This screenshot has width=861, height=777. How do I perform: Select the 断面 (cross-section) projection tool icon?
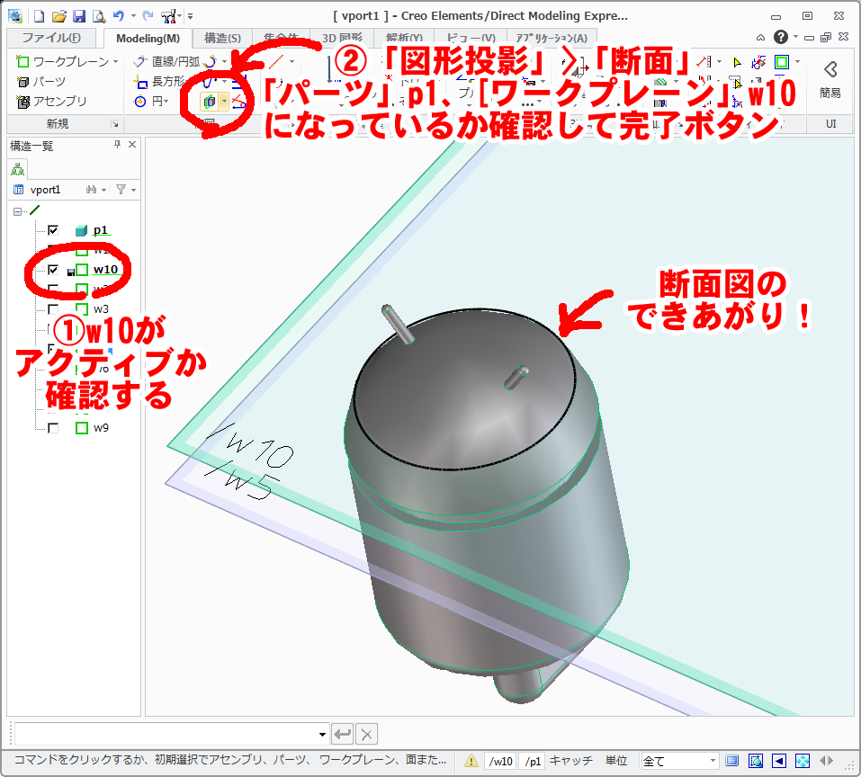(207, 102)
